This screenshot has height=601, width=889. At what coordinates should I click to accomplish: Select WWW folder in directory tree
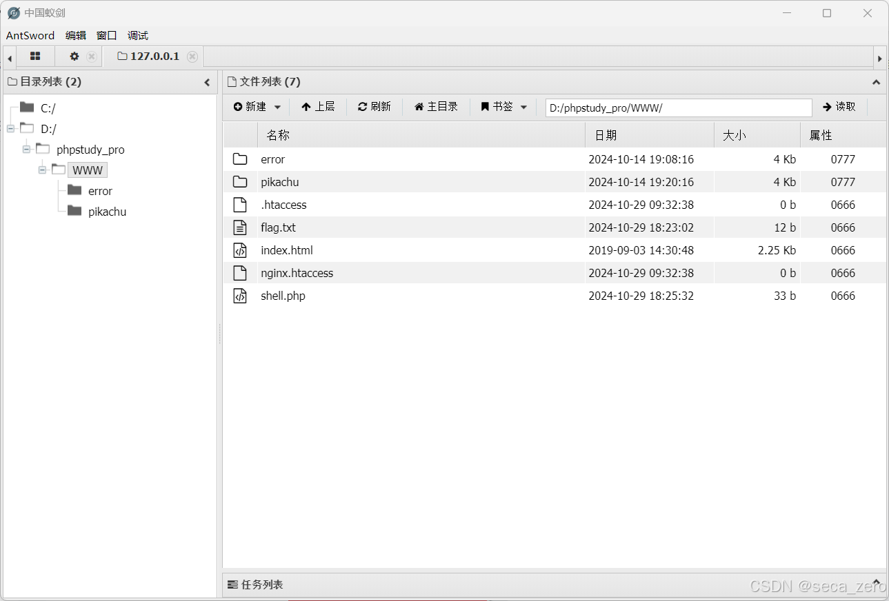[88, 170]
